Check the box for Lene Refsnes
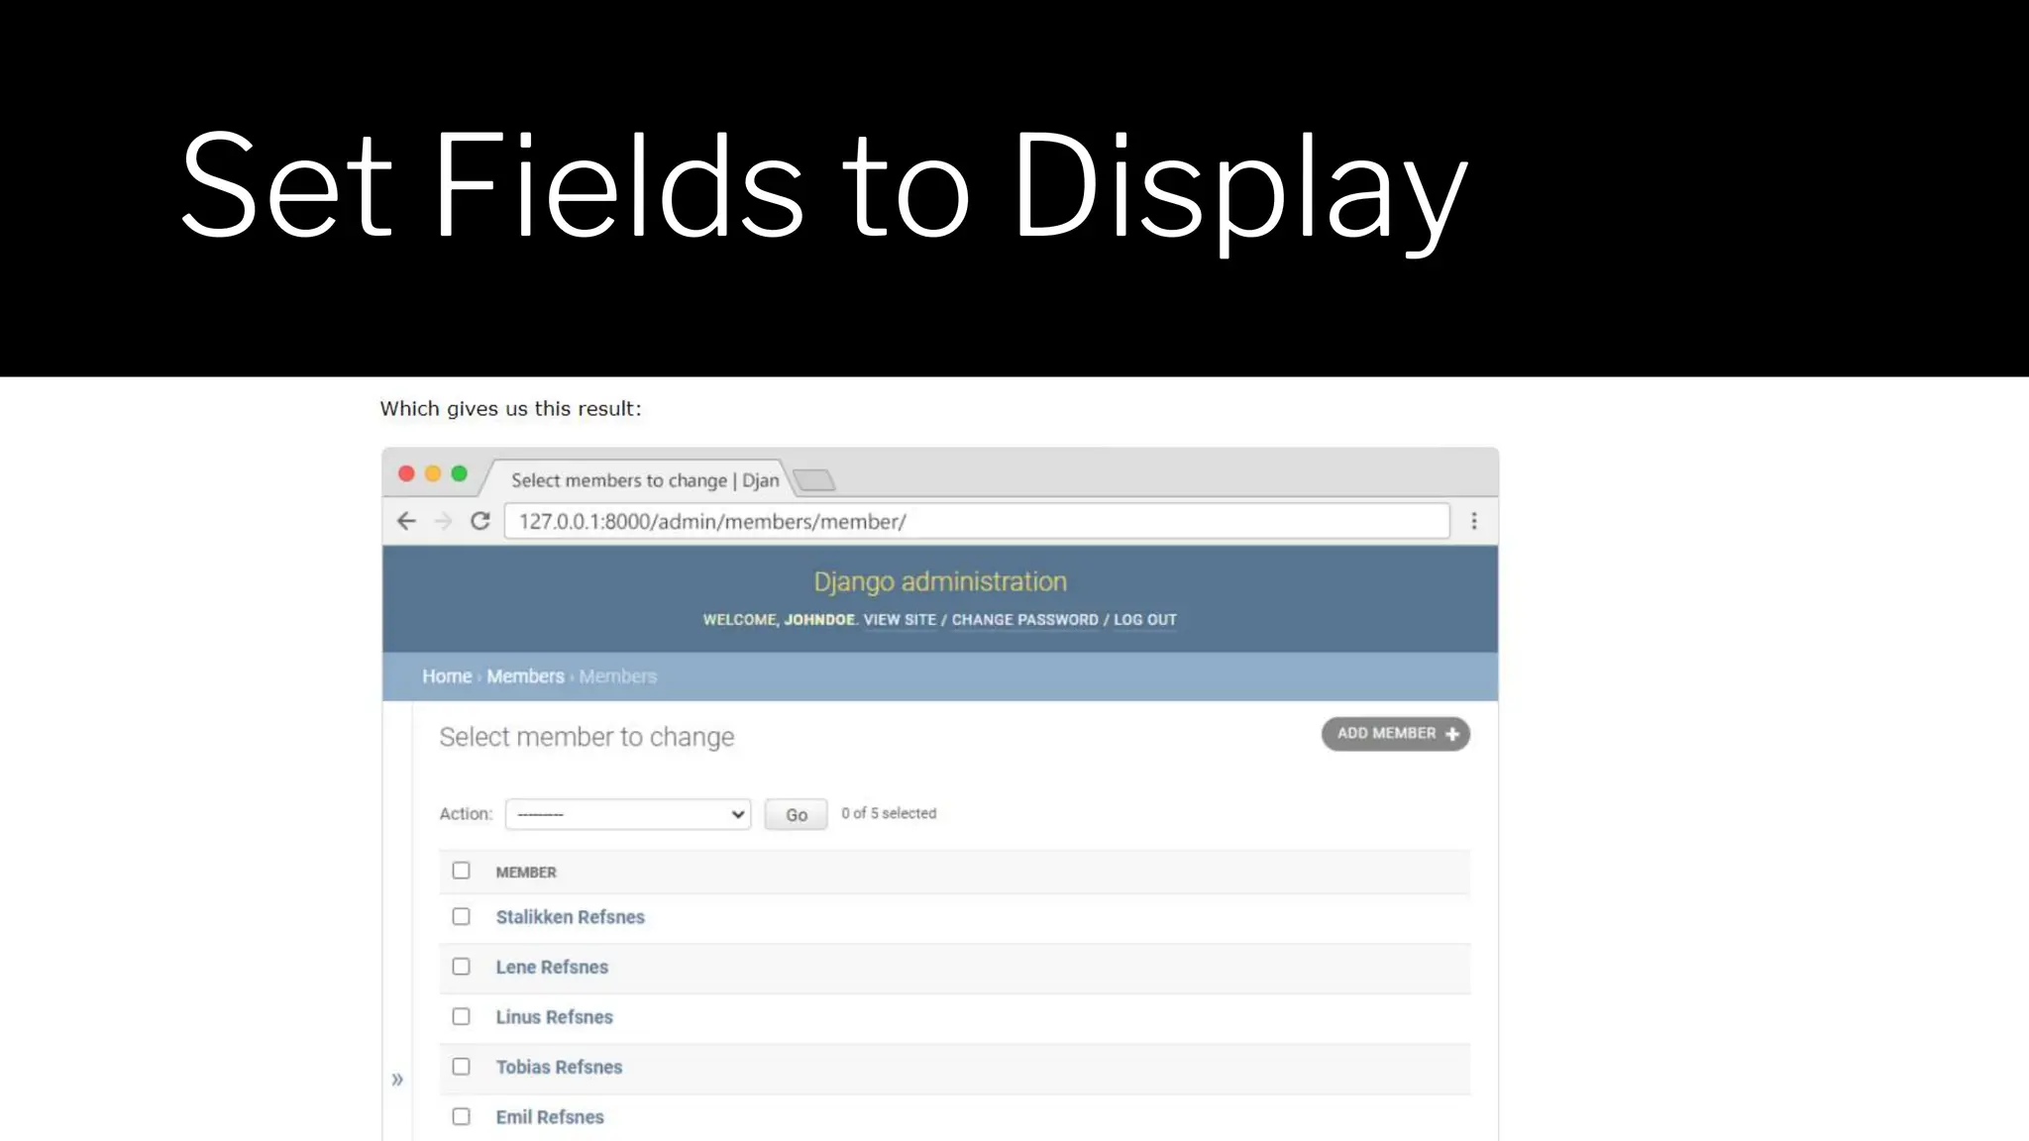This screenshot has width=2029, height=1141. click(x=462, y=966)
